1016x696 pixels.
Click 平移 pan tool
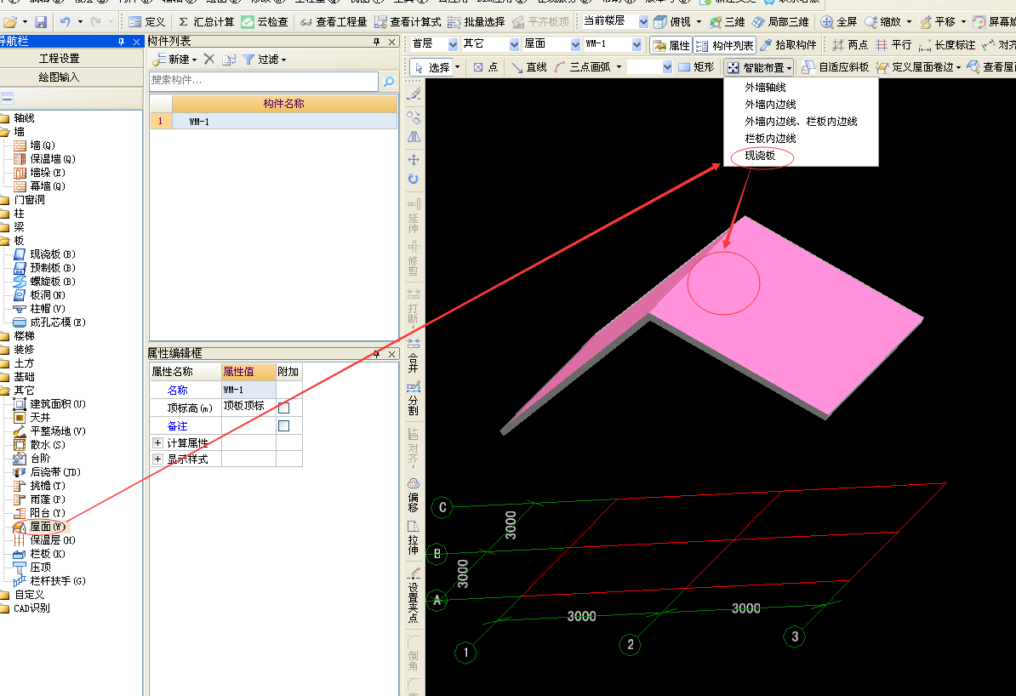click(x=938, y=22)
